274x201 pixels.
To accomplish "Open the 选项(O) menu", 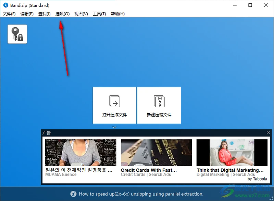I will (x=62, y=14).
